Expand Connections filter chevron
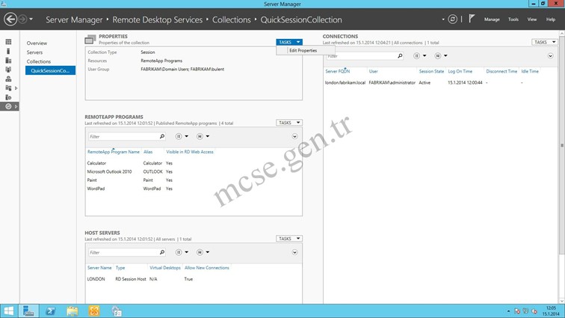The height and width of the screenshot is (318, 565). [550, 56]
